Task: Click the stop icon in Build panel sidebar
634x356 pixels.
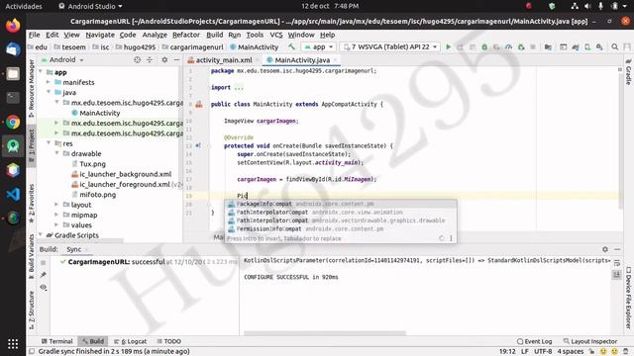Action: (x=44, y=263)
